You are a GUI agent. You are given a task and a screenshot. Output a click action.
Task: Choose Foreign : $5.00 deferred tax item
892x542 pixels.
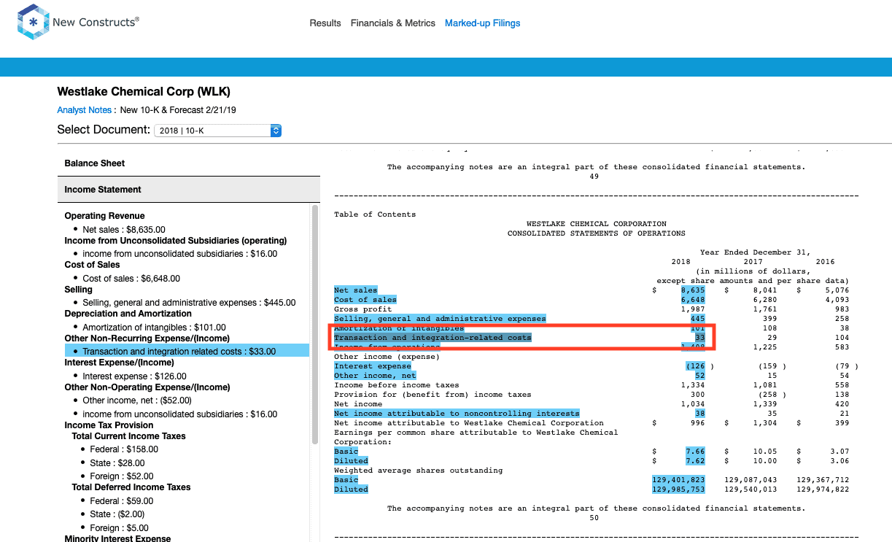[120, 528]
